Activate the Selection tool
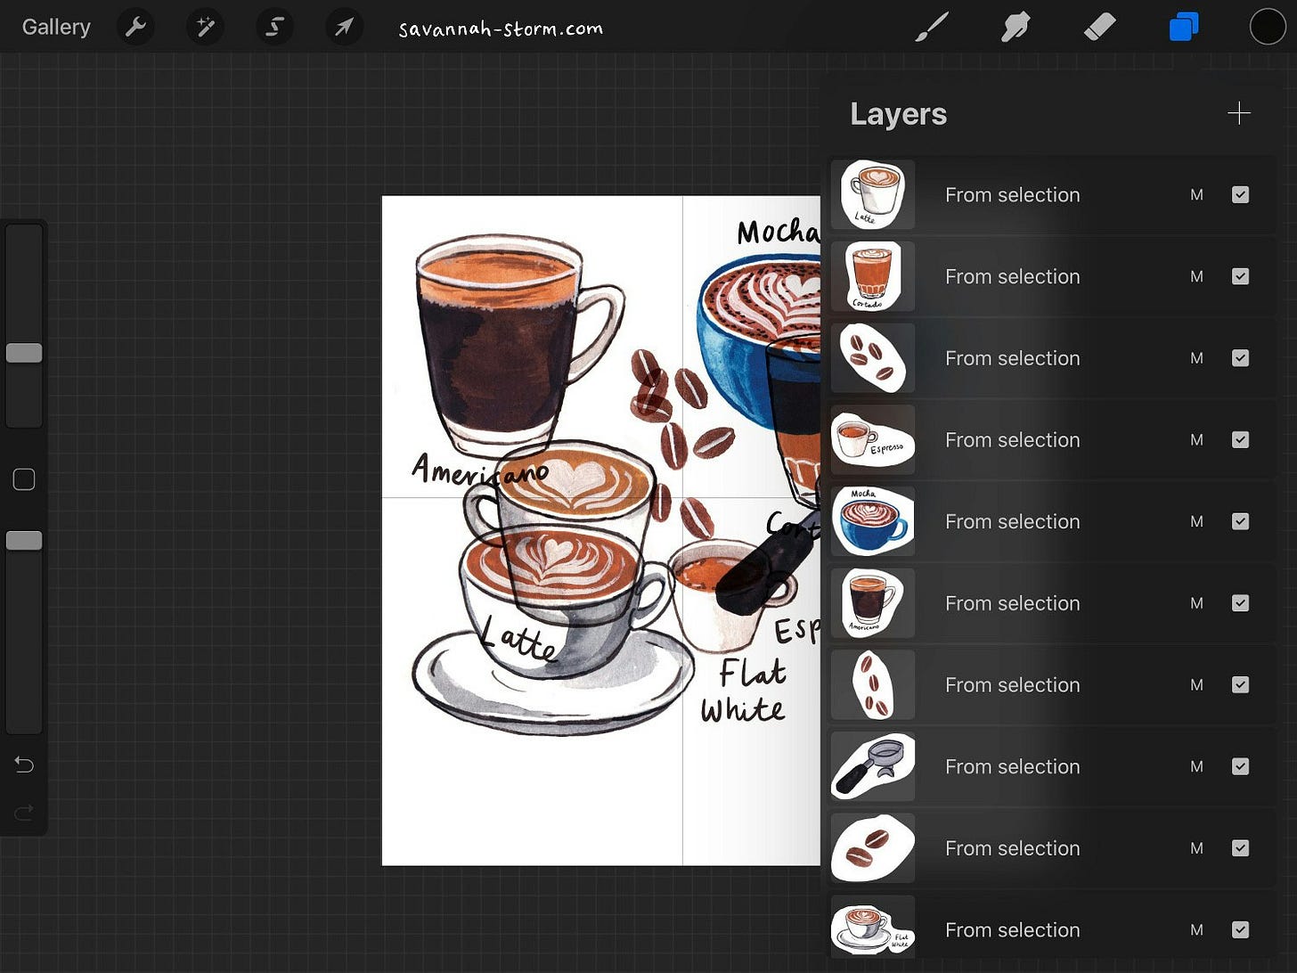The image size is (1297, 973). coord(274,27)
